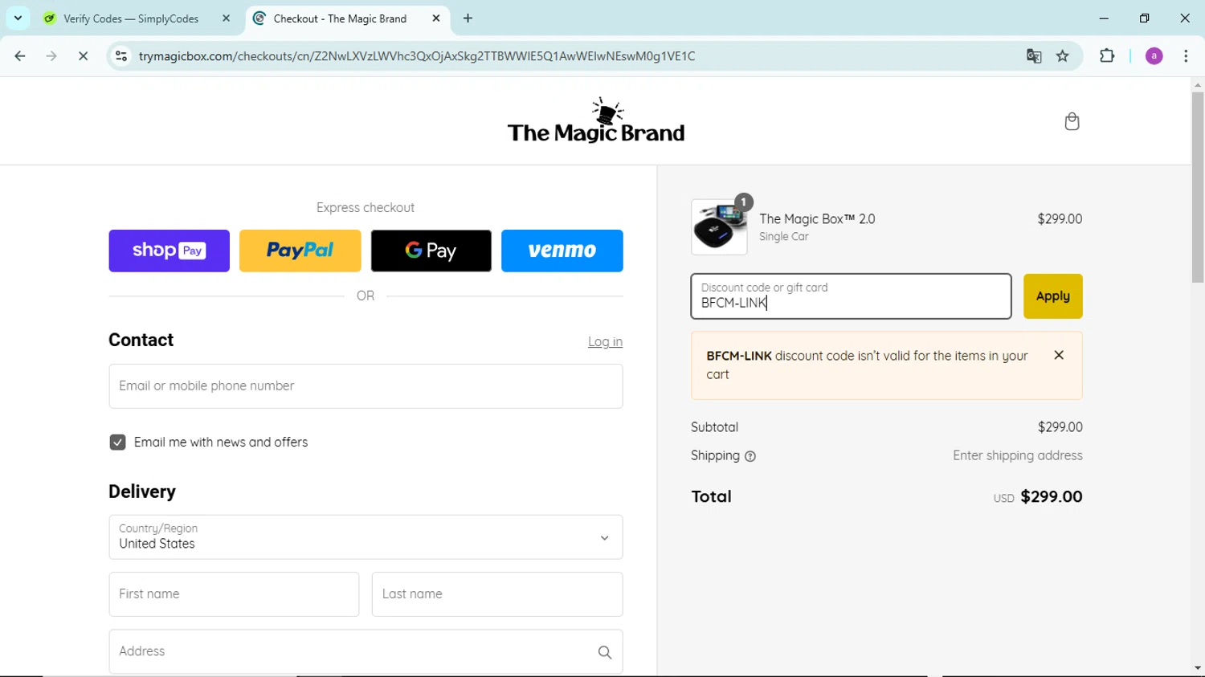Image resolution: width=1205 pixels, height=677 pixels.
Task: Click the Address input field
Action: [x=366, y=651]
